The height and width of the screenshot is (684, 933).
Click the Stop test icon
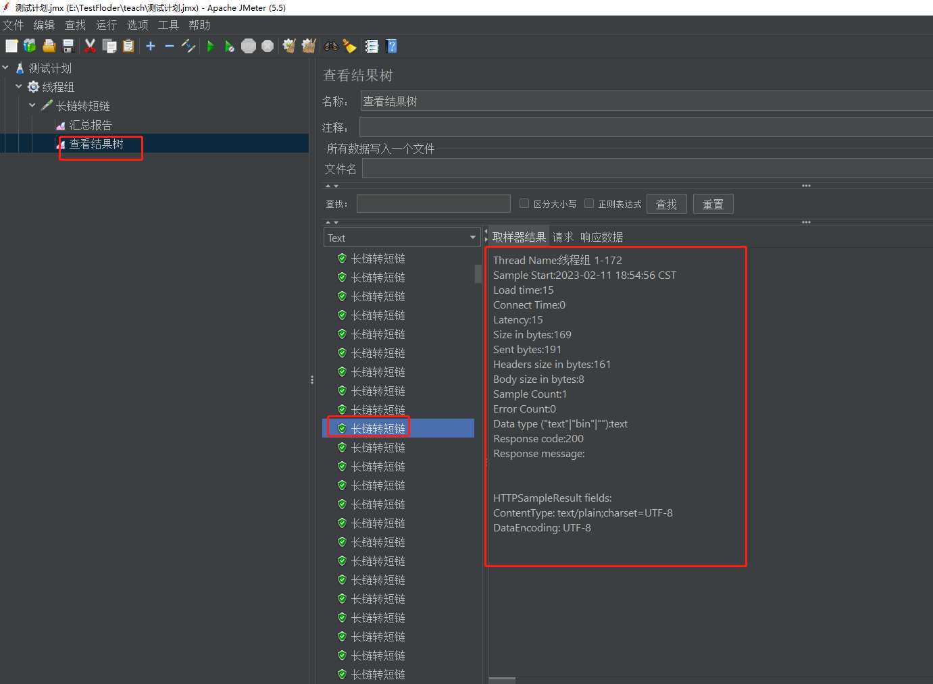(249, 46)
